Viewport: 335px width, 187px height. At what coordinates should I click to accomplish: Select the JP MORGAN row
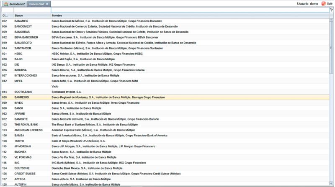coord(165,146)
